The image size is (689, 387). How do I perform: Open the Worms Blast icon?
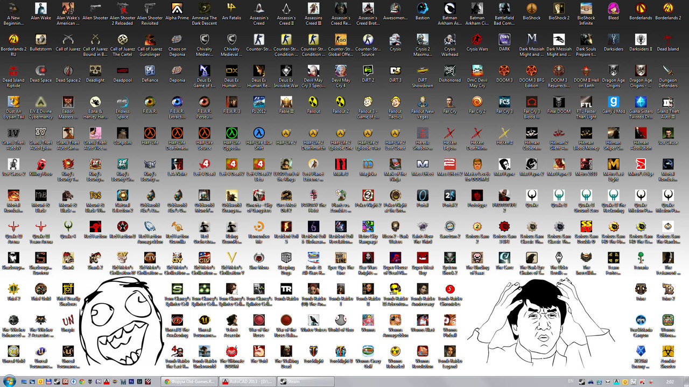(423, 324)
